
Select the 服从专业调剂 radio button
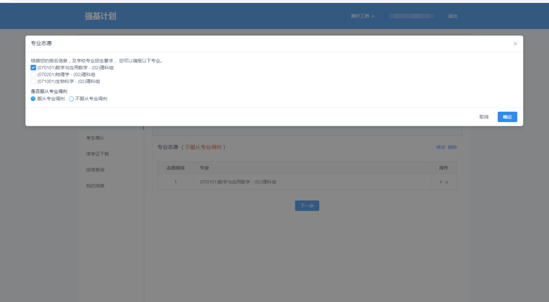coord(34,99)
